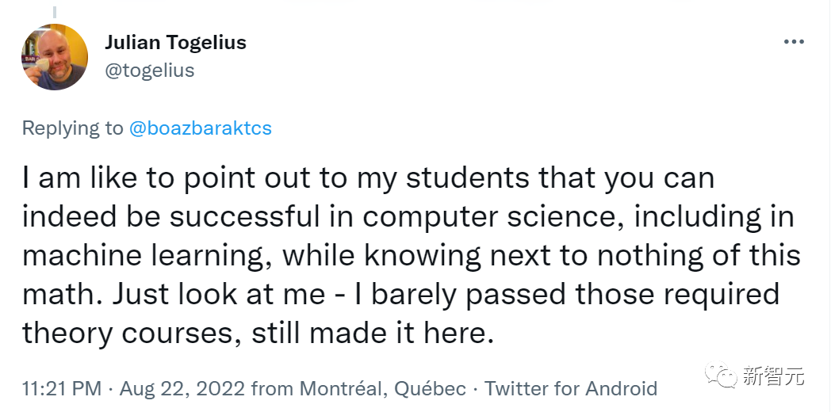831x412 pixels.
Task: Open the Julian Togelius display name
Action: (175, 42)
